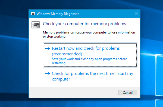
Task: Close the Windows Memory Diagnostic dialog
Action: pos(136,14)
